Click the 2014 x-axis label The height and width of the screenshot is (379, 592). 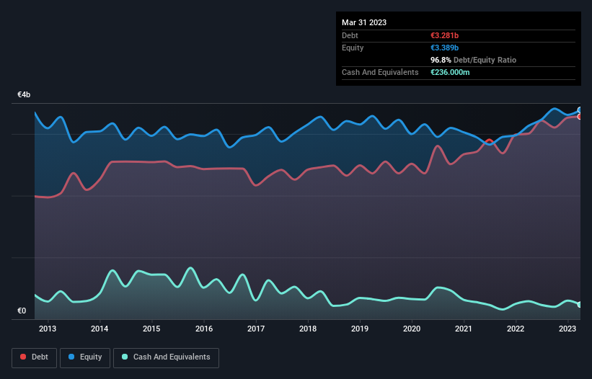[100, 329]
